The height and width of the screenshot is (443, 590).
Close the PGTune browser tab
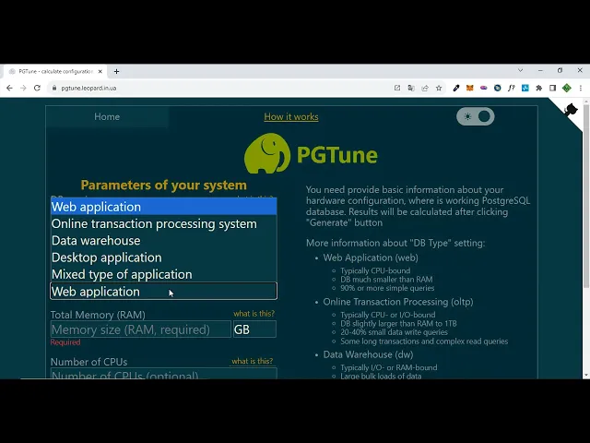tap(100, 71)
